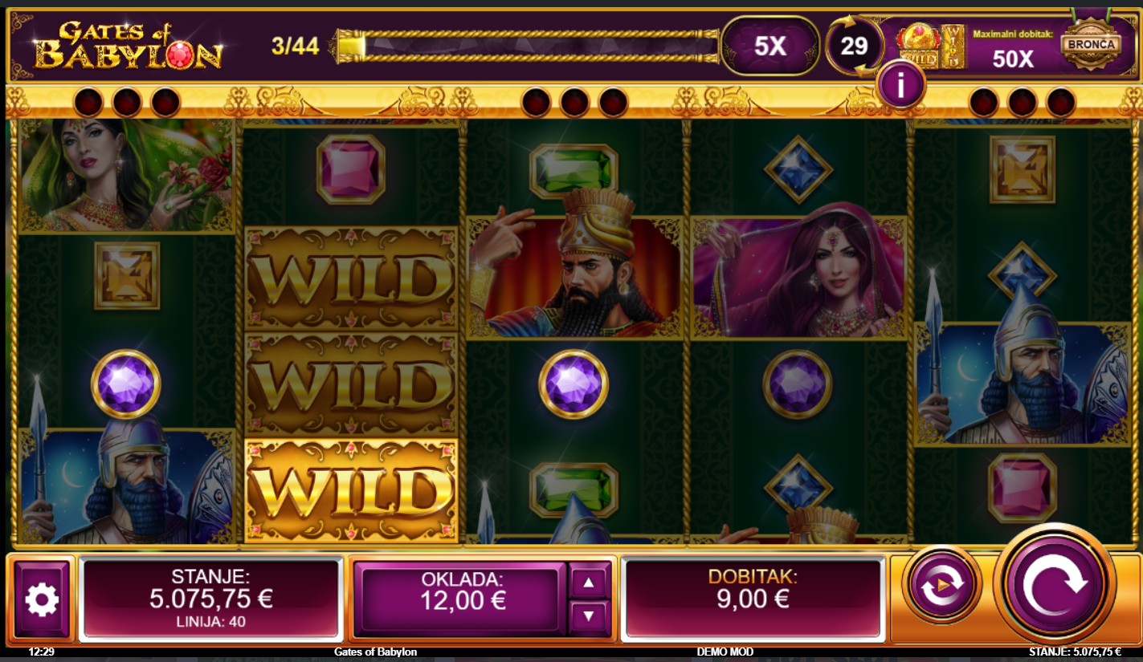
Task: Click the highlighted bottom WILD symbol
Action: (351, 490)
